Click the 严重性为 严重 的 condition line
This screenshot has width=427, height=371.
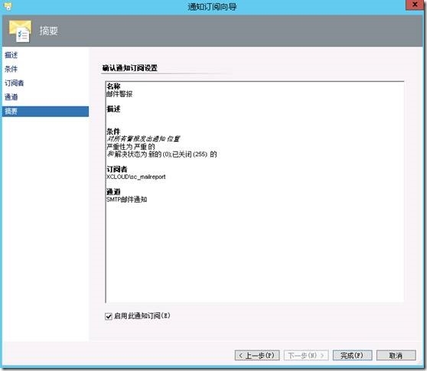(x=131, y=147)
